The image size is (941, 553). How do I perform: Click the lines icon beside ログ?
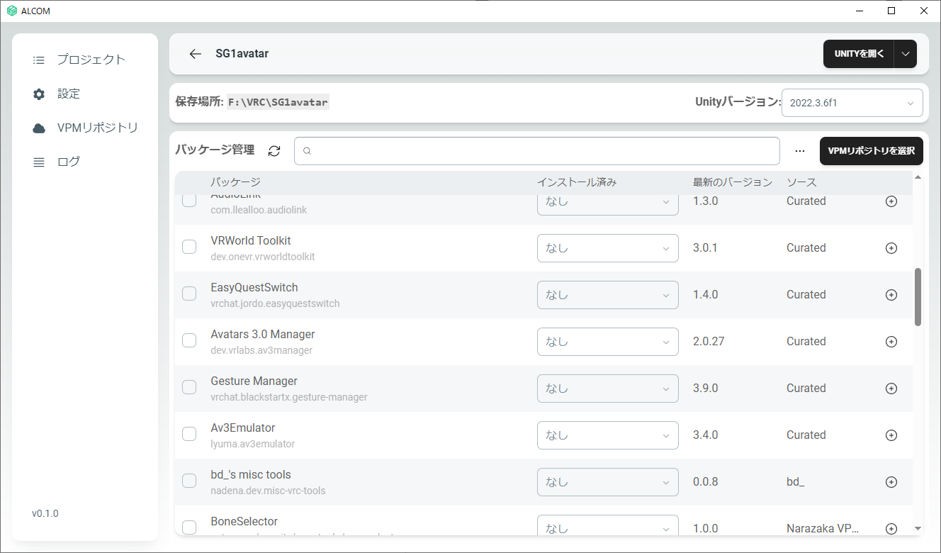(x=39, y=162)
